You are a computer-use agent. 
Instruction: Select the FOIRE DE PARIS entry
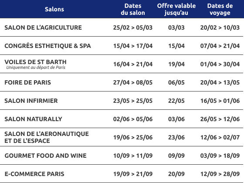pyautogui.click(x=28, y=82)
